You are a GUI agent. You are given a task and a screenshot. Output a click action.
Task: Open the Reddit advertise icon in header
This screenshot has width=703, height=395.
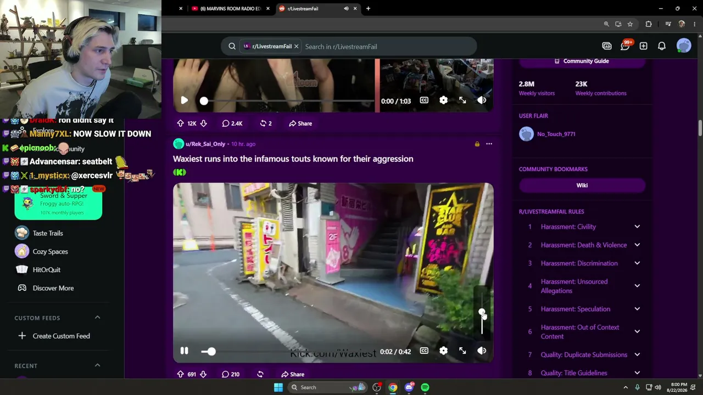pos(607,46)
